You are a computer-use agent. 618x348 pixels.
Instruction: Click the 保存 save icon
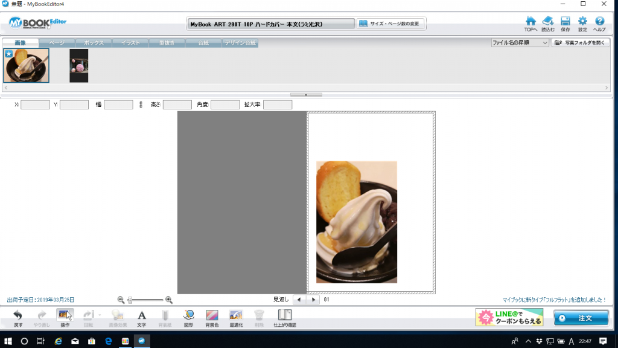coord(565,23)
